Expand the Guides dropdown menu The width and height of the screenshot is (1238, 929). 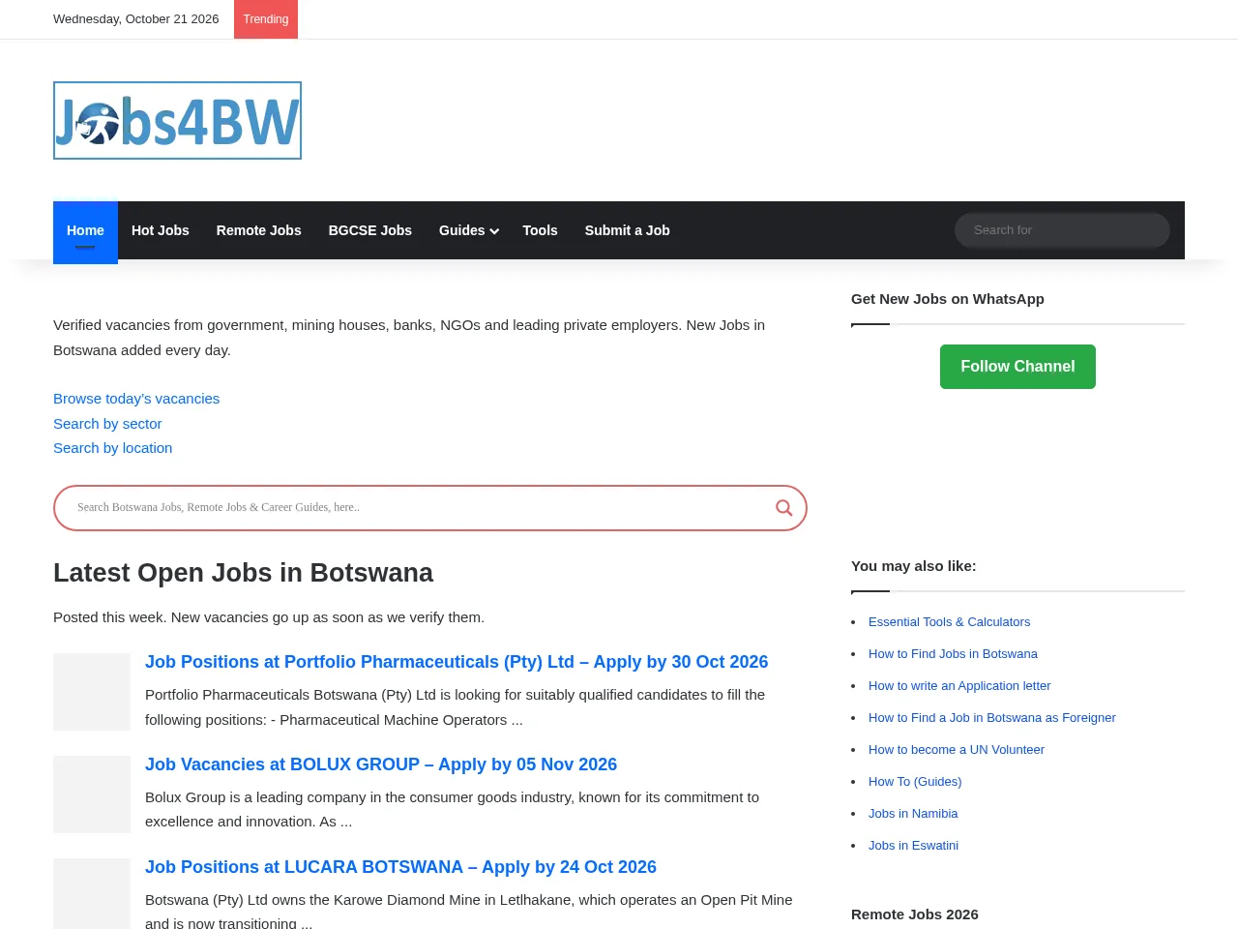pos(468,230)
